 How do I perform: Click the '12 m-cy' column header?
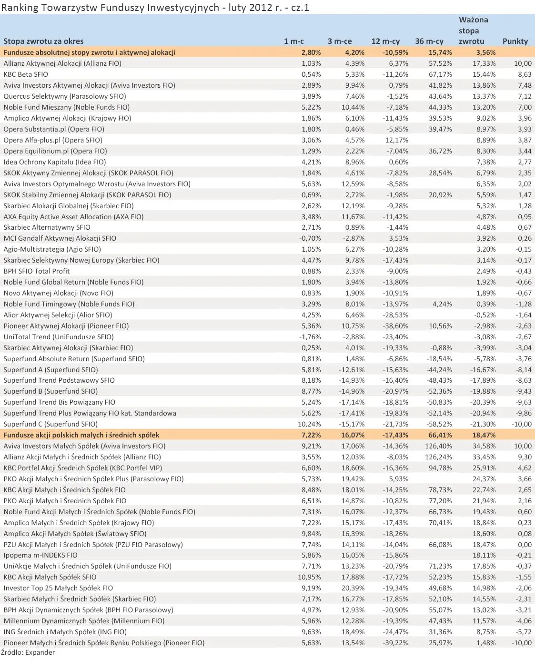tap(386, 41)
